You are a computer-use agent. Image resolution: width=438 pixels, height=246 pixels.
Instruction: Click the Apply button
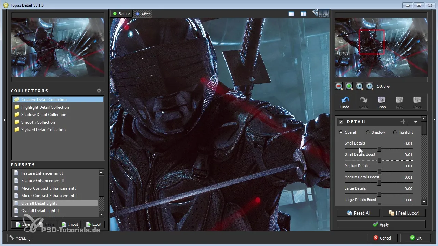(381, 224)
